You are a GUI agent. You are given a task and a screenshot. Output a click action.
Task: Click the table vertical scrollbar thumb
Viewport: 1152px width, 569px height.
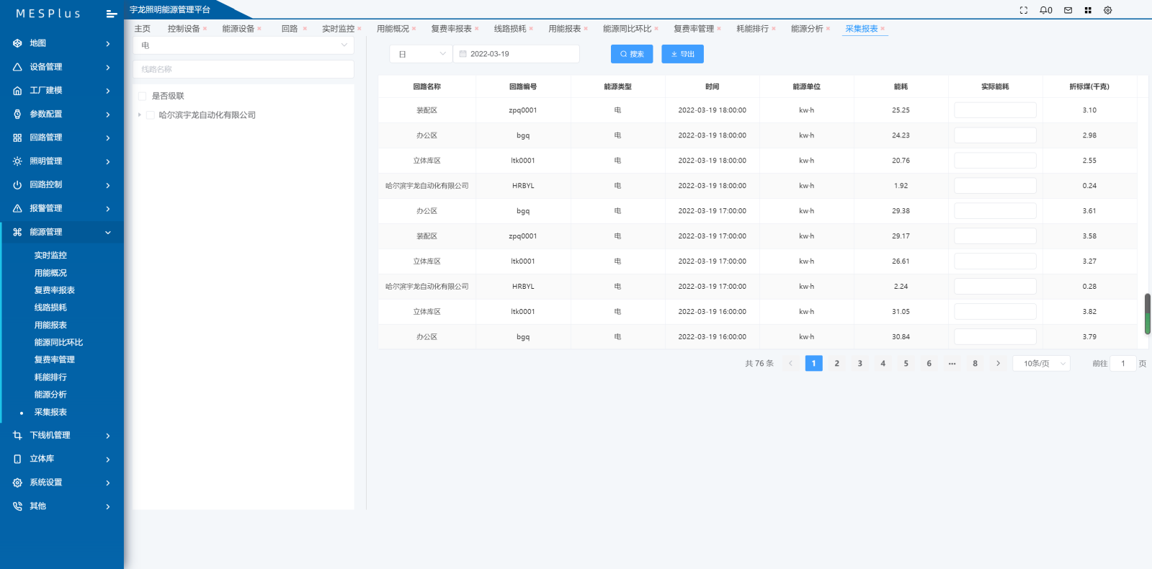1148,313
